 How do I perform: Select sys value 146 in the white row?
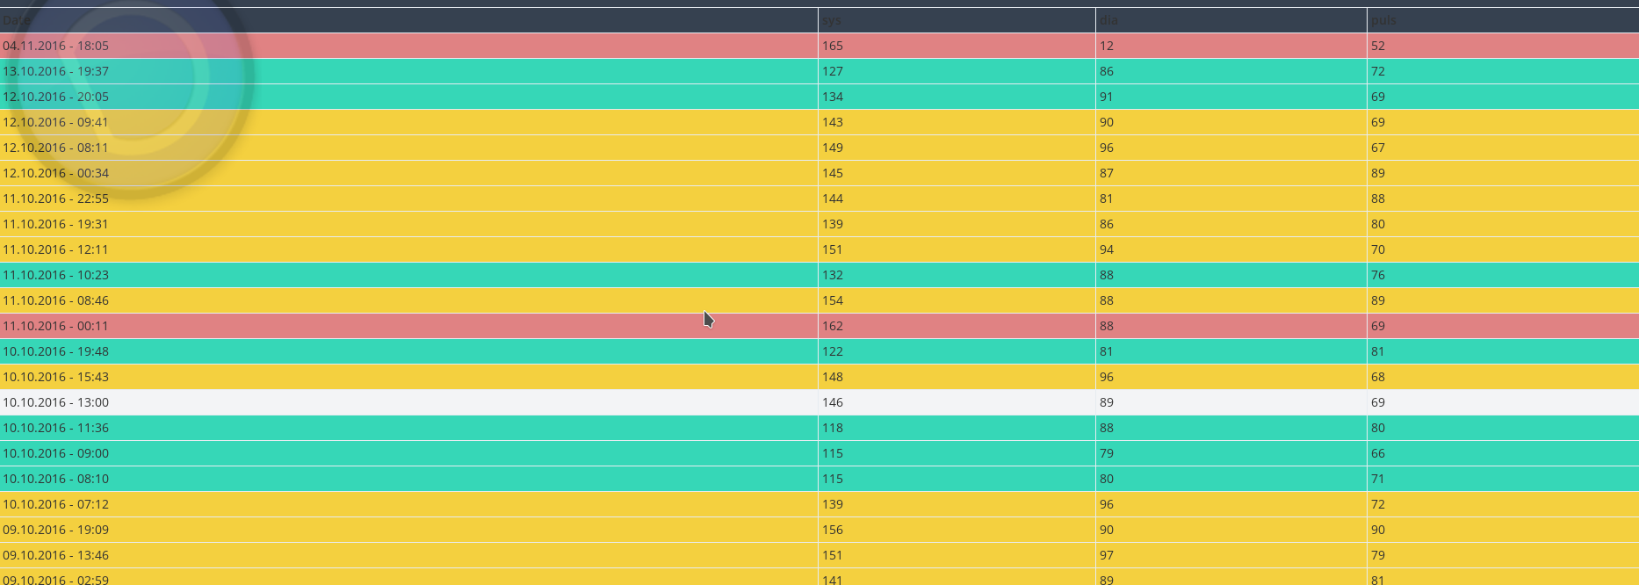957,402
